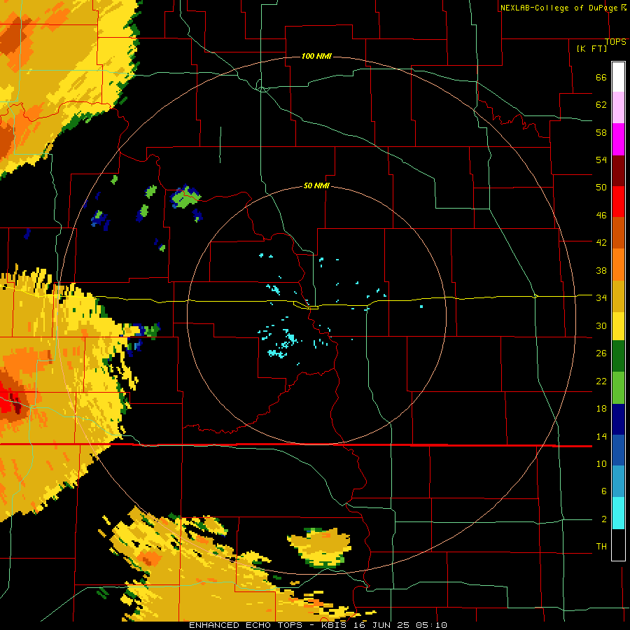
Task: Click the legend value 34
Action: [x=601, y=298]
